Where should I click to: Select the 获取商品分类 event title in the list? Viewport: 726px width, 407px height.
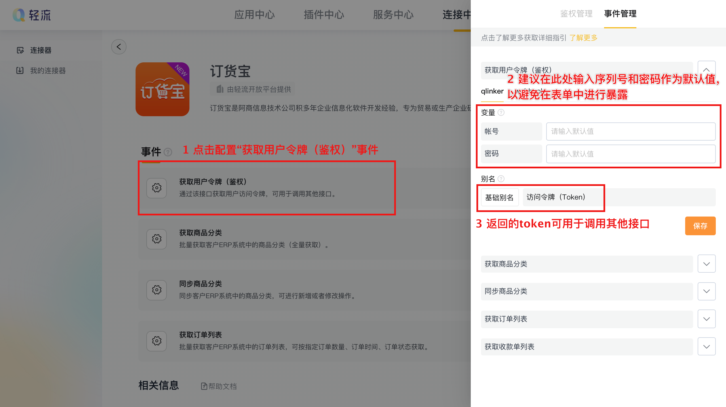click(x=201, y=233)
